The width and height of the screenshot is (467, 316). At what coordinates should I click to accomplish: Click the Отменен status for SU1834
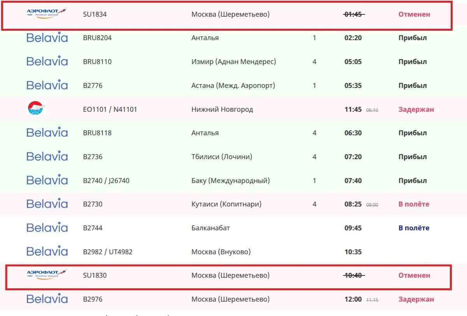414,14
